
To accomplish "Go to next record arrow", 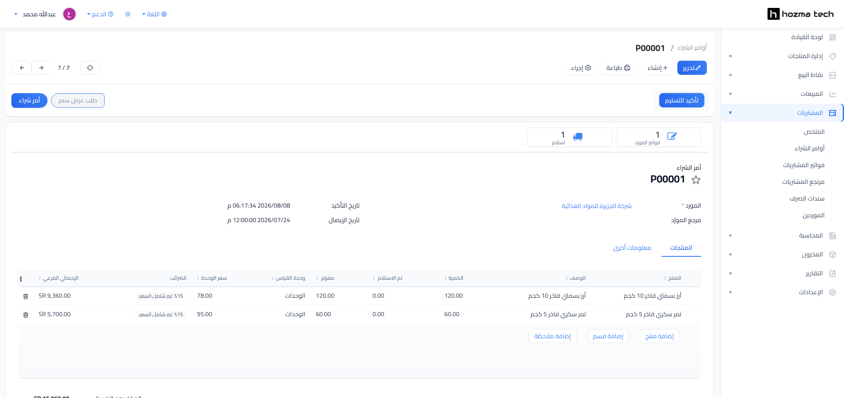I will point(22,68).
